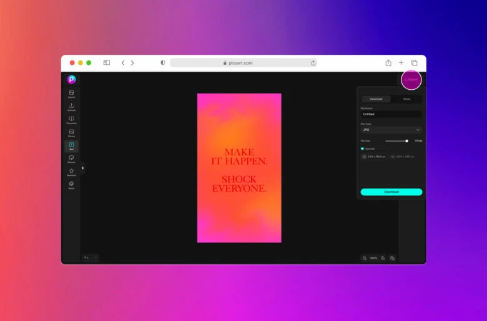This screenshot has width=487, height=321.
Task: Switch to the Share tab
Action: pyautogui.click(x=406, y=99)
